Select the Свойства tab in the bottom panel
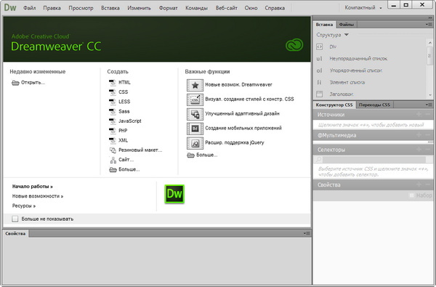 pos(15,234)
